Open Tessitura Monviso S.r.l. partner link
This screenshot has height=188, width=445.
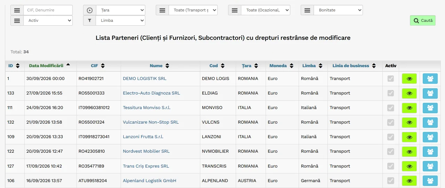(147, 108)
